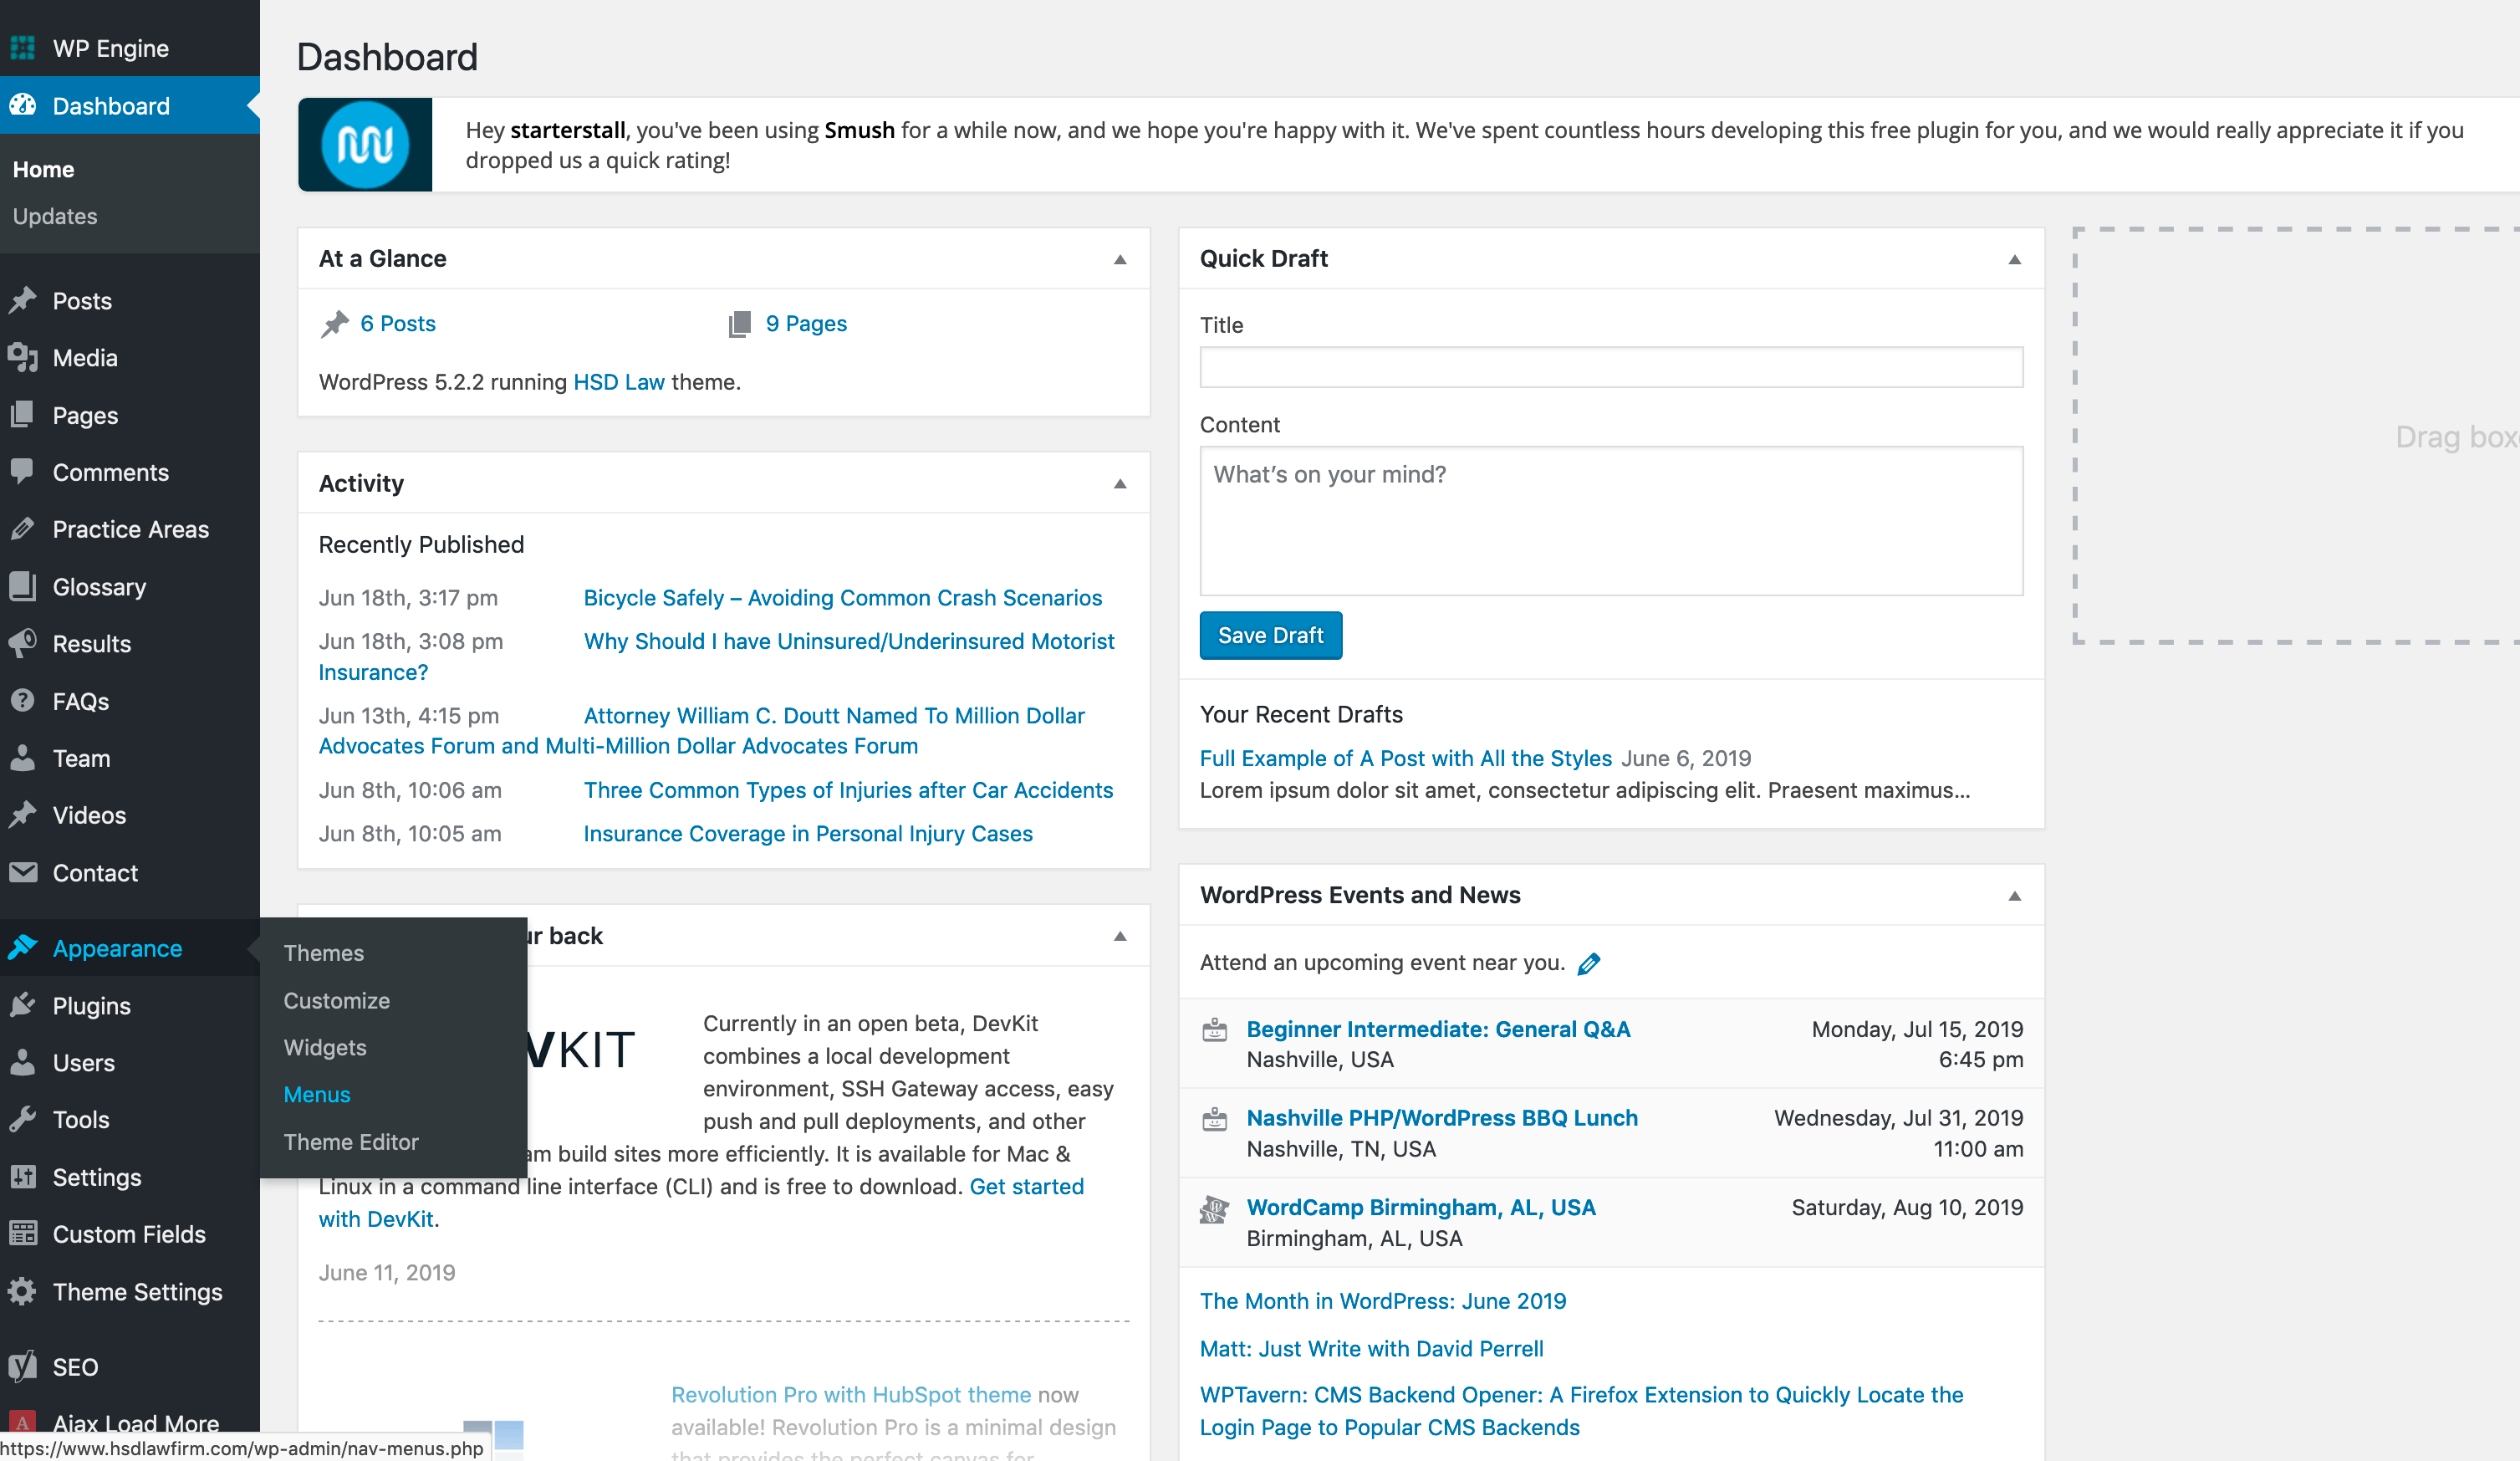Viewport: 2520px width, 1461px height.
Task: Click the Yoast SEO icon
Action: (x=23, y=1366)
